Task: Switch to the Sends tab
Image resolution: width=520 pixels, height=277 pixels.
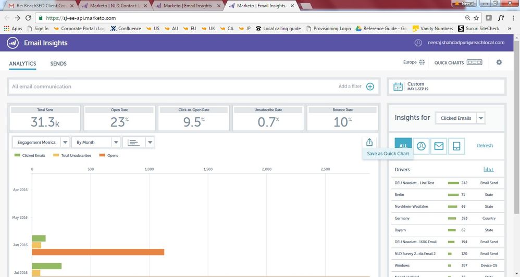Action: (x=58, y=64)
